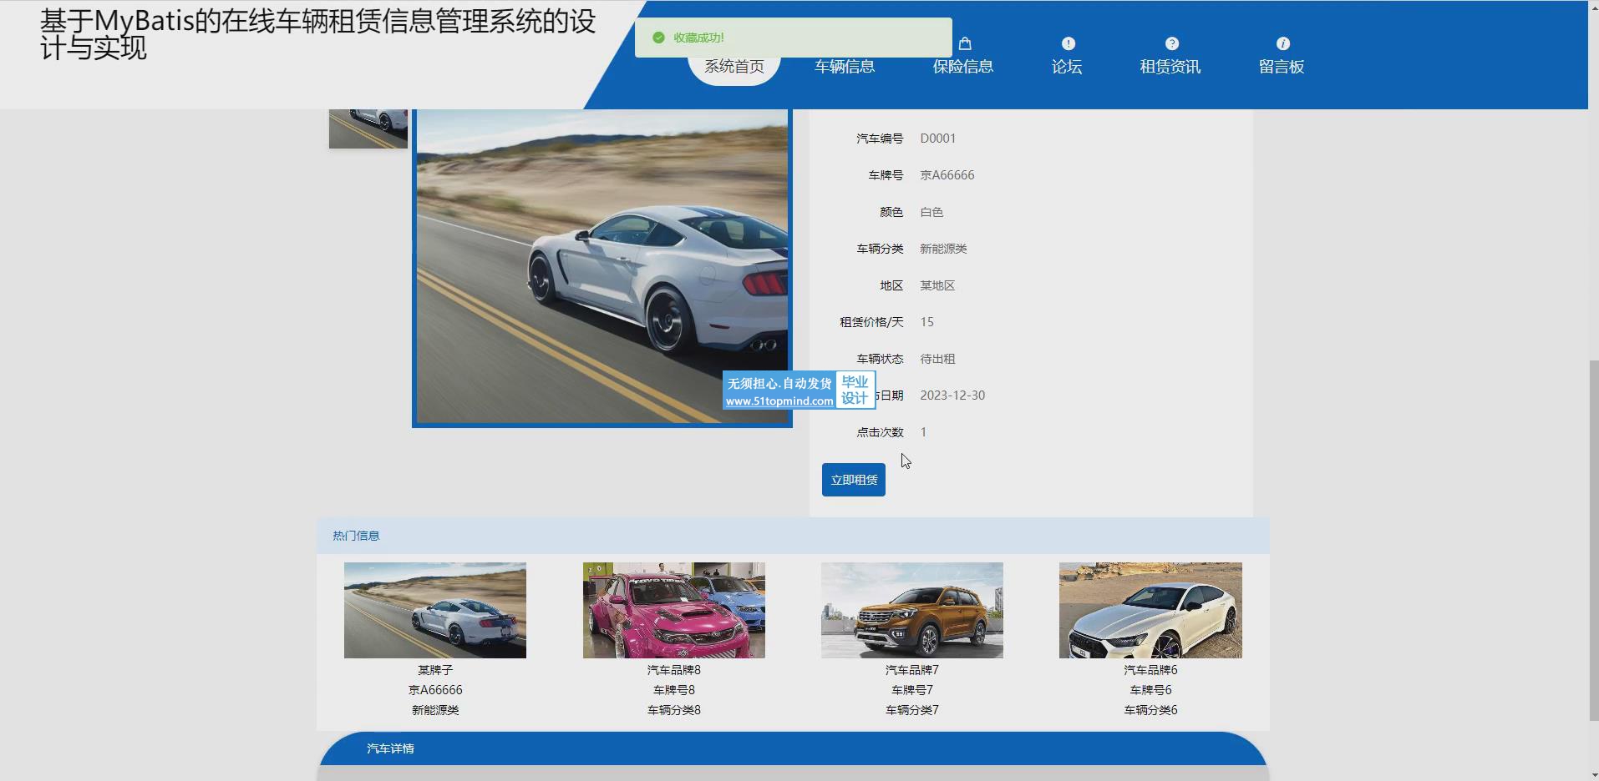Screen dimensions: 1599x781
Task: Click the info icon above 留言板
Action: [x=1282, y=43]
